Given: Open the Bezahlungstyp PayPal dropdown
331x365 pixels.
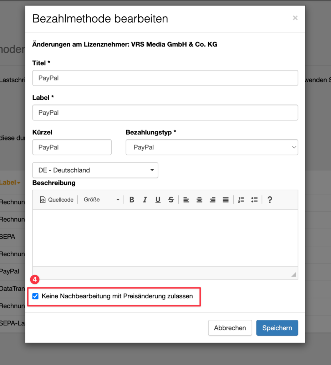Looking at the screenshot, I should (212, 147).
